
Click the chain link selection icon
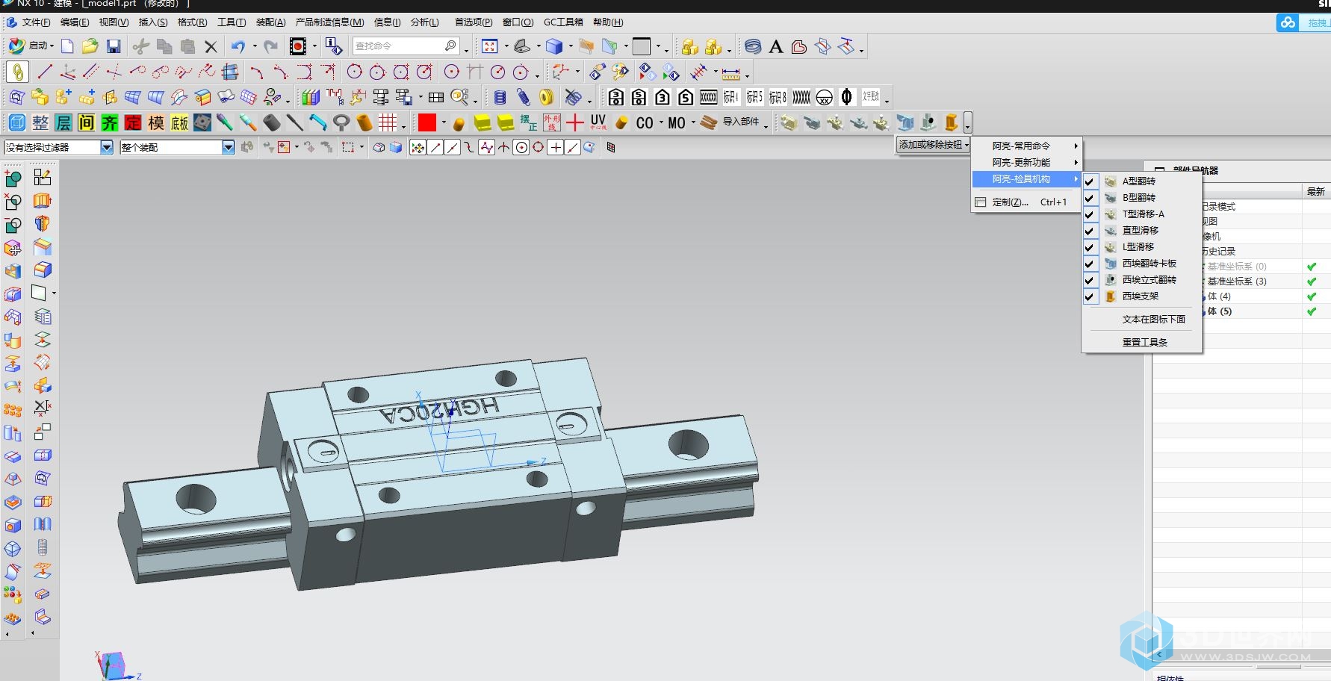tap(17, 72)
